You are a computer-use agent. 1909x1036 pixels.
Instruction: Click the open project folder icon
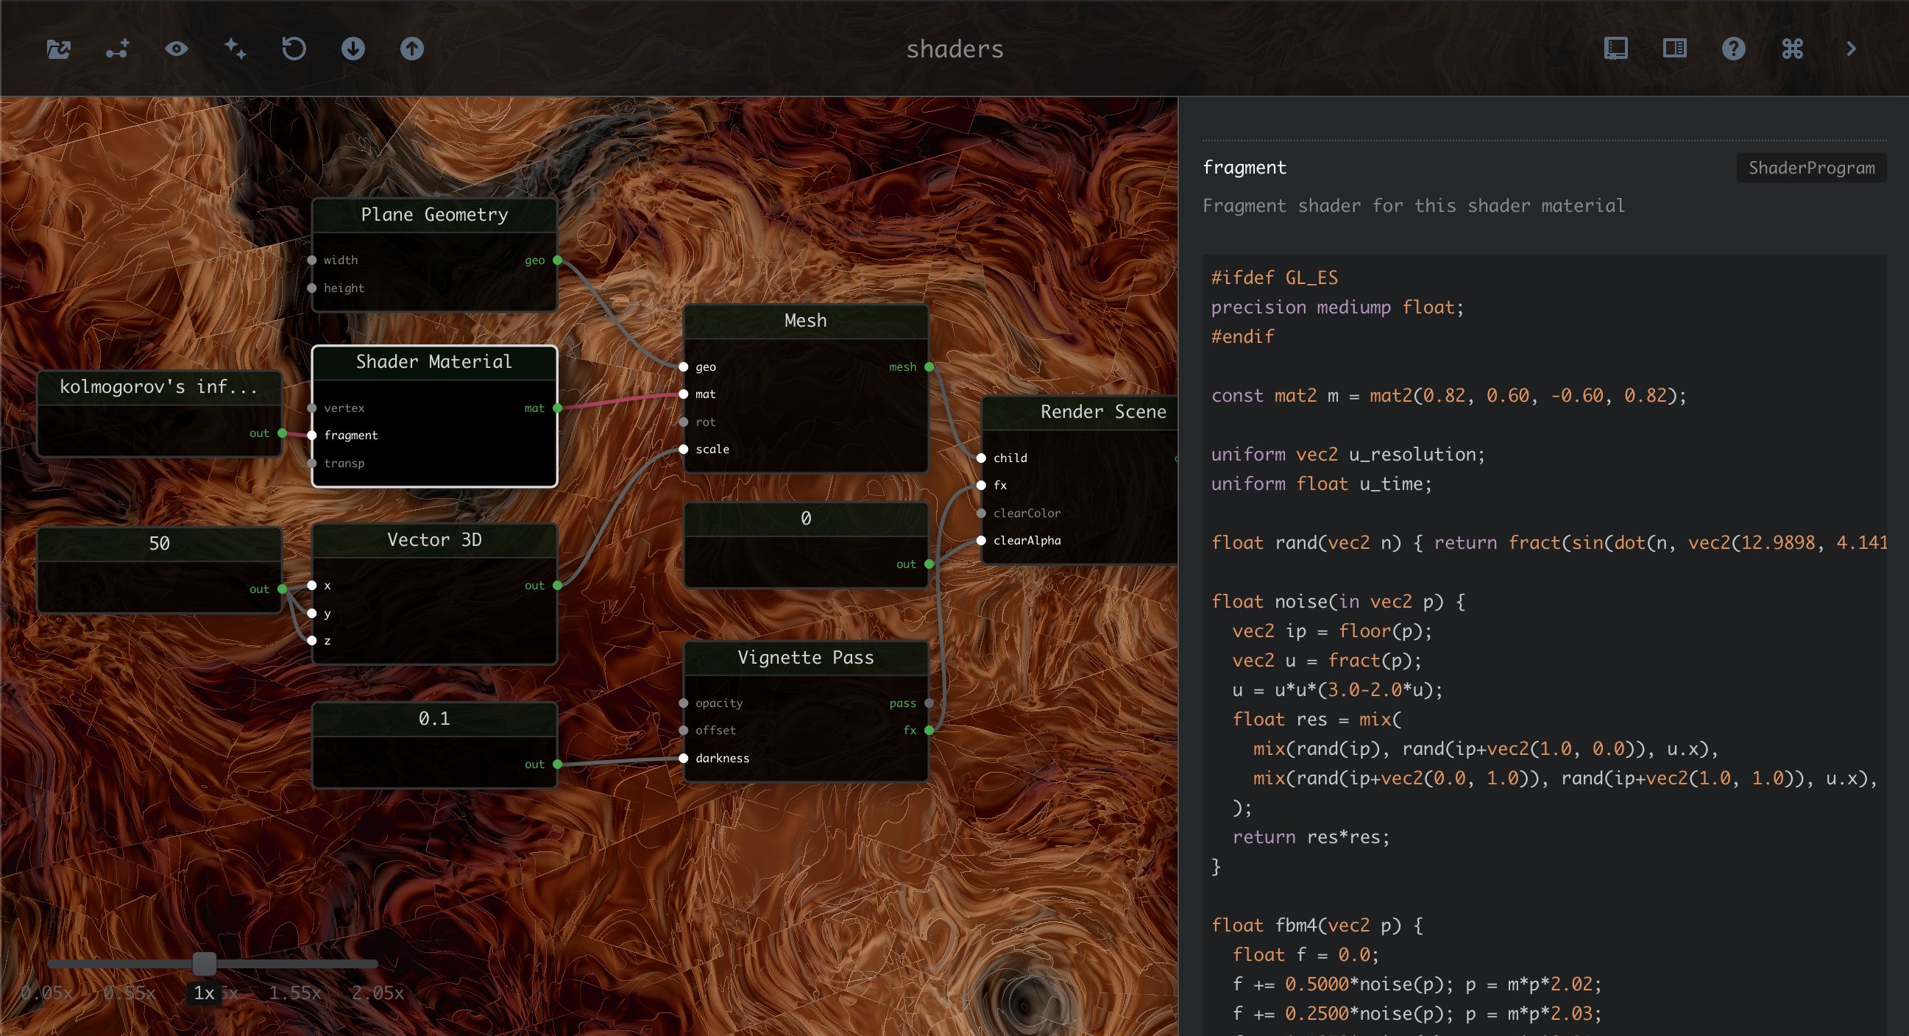pyautogui.click(x=59, y=49)
